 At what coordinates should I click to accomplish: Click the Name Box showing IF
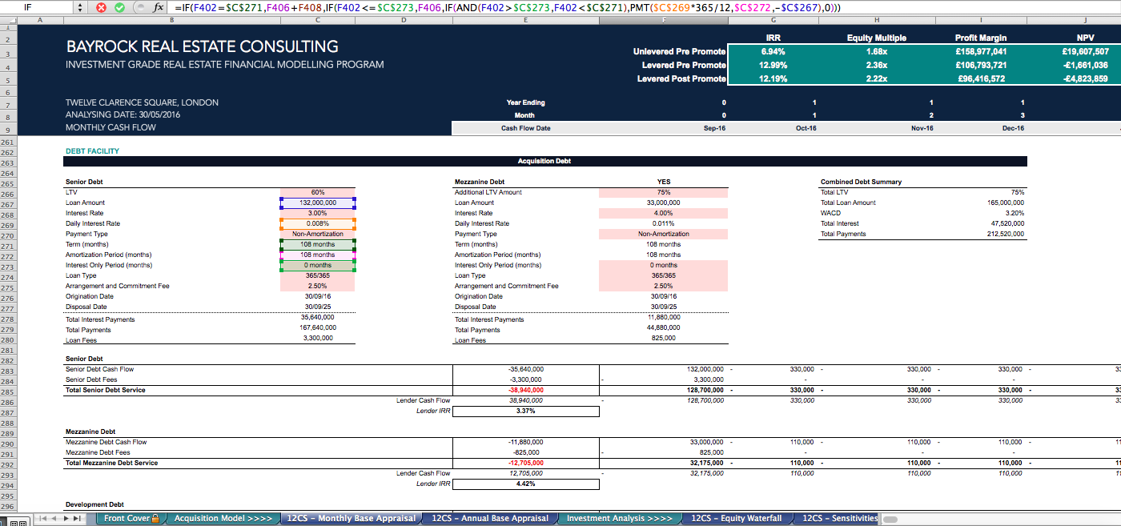point(37,7)
